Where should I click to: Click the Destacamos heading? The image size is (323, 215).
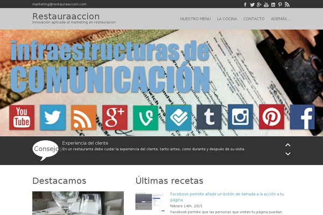click(59, 181)
